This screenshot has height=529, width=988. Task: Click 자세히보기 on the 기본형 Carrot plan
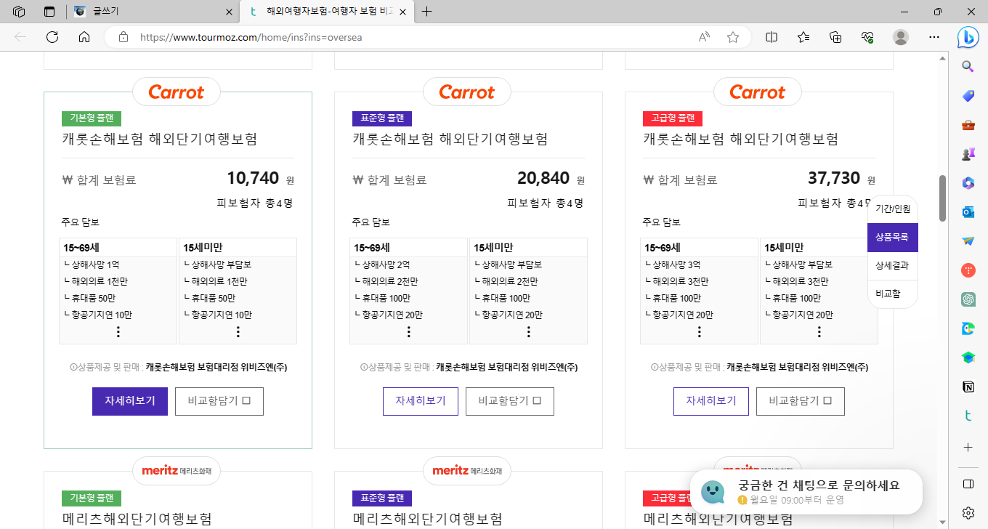click(x=129, y=401)
